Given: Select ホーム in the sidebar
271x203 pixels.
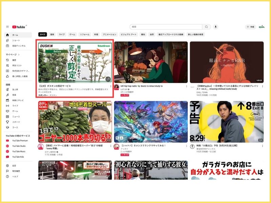Looking at the screenshot, I should point(18,35).
